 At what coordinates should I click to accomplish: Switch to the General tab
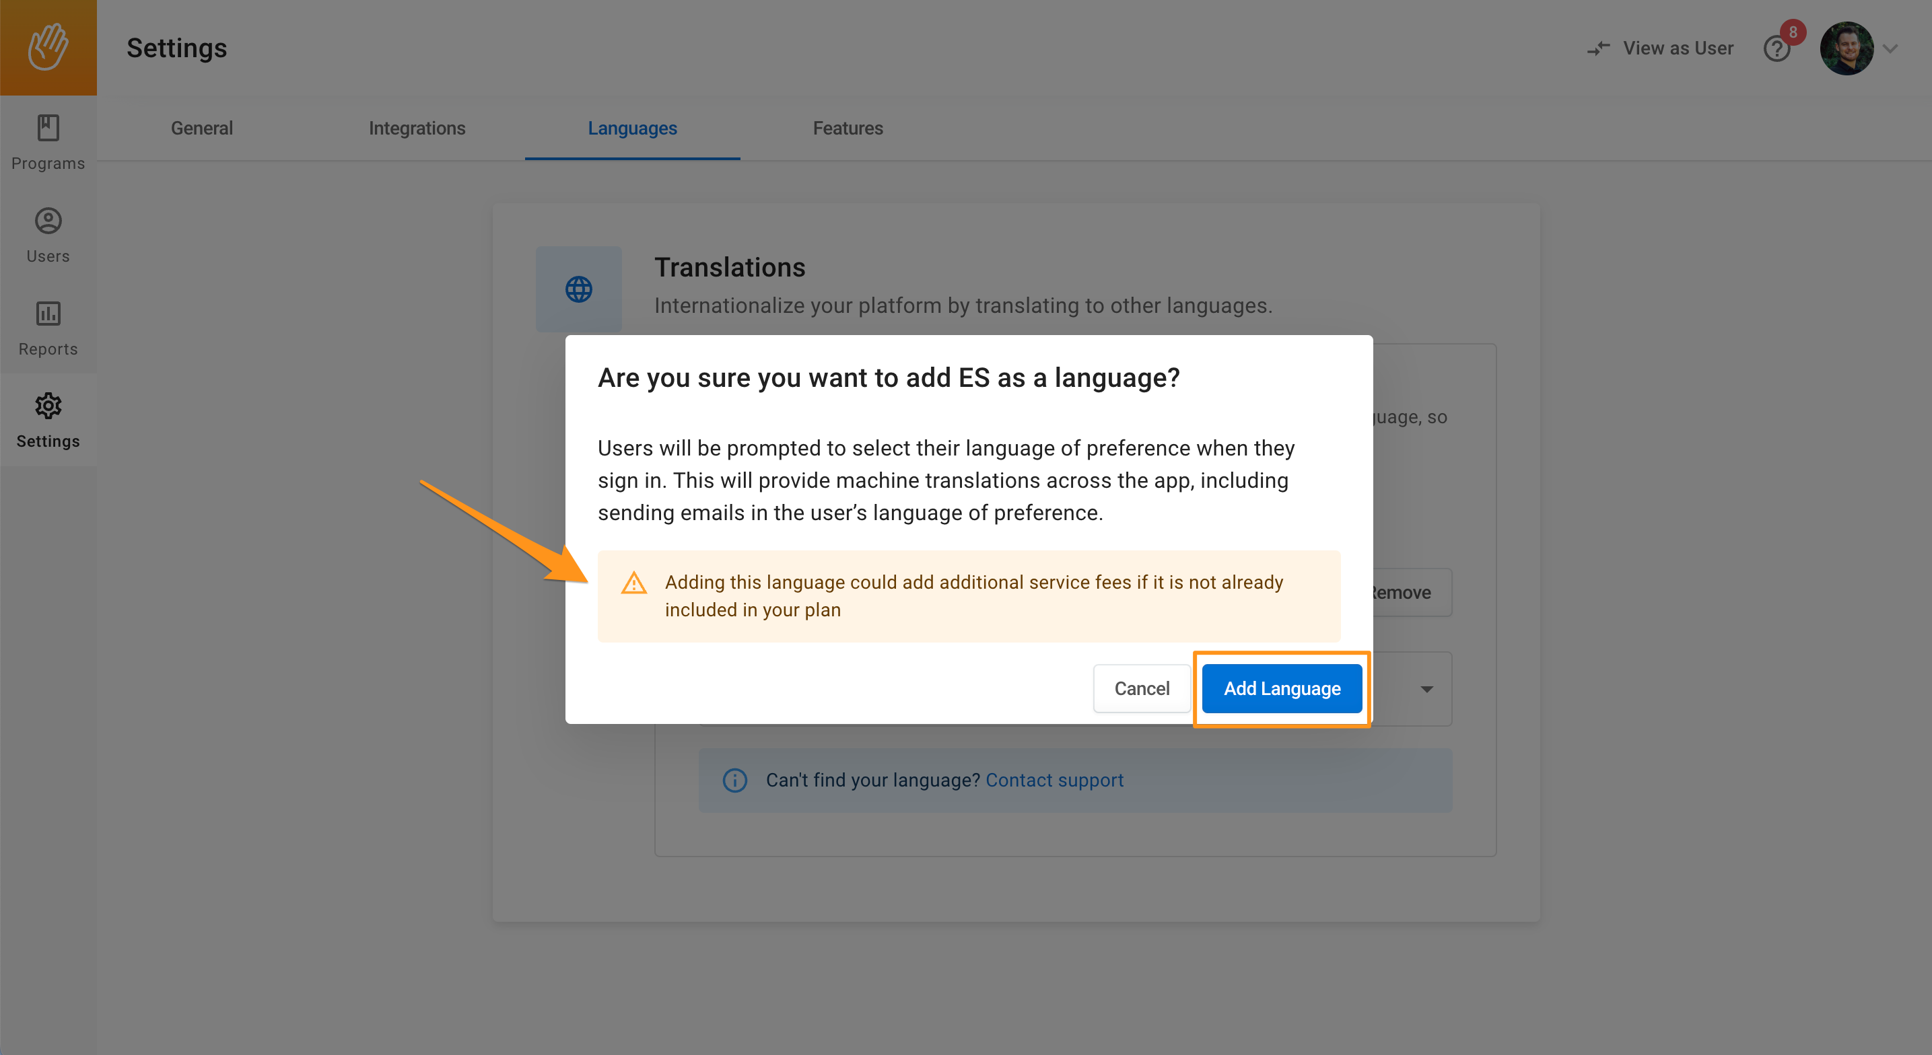click(x=202, y=129)
